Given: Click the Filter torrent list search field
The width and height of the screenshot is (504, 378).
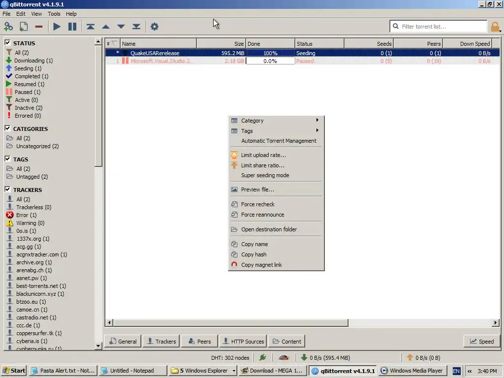Looking at the screenshot, I should 439,27.
